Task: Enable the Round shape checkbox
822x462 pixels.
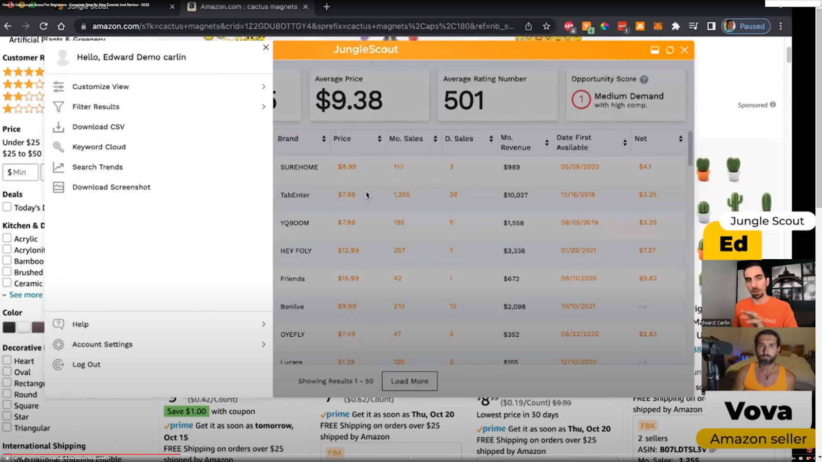Action: pyautogui.click(x=7, y=394)
